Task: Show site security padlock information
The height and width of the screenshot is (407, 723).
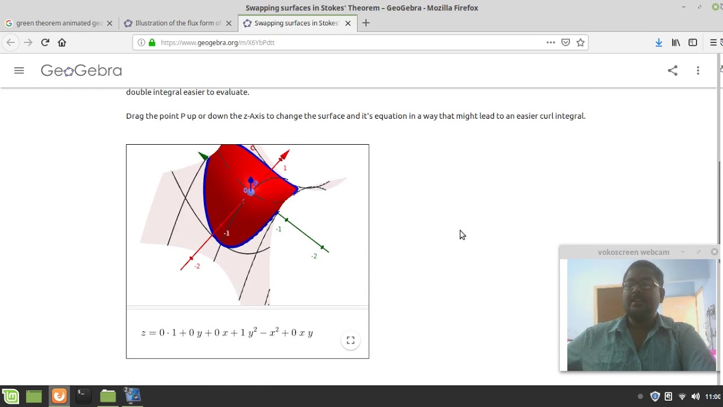Action: 151,42
